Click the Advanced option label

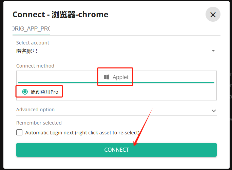(35, 110)
